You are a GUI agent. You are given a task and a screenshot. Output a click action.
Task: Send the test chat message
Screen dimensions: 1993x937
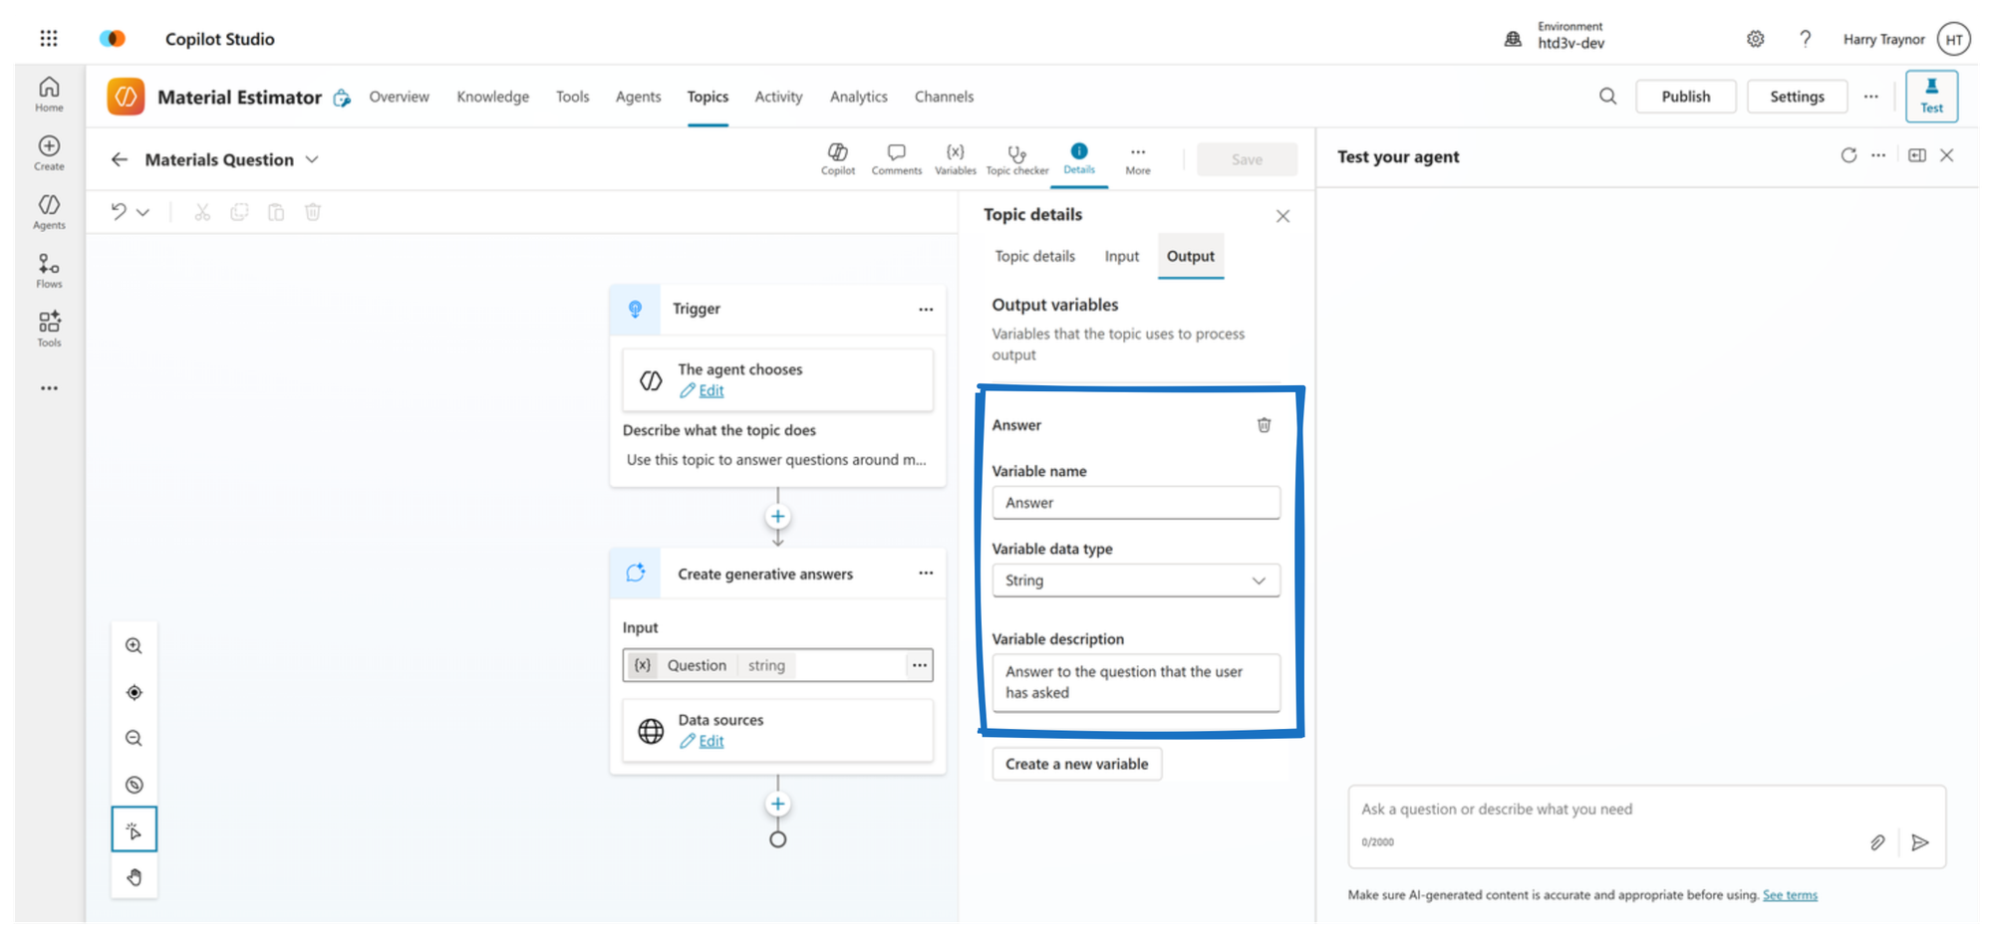coord(1920,842)
